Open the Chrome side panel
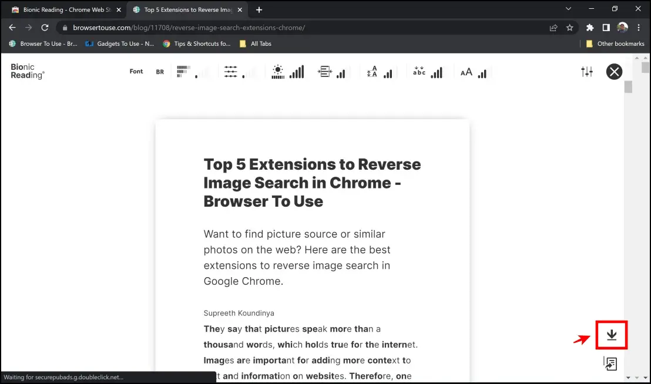Image resolution: width=651 pixels, height=384 pixels. [x=606, y=28]
